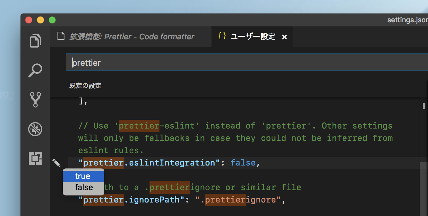This screenshot has height=216, width=428.
Task: Click the file icon on the Prettier tab
Action: (61, 36)
